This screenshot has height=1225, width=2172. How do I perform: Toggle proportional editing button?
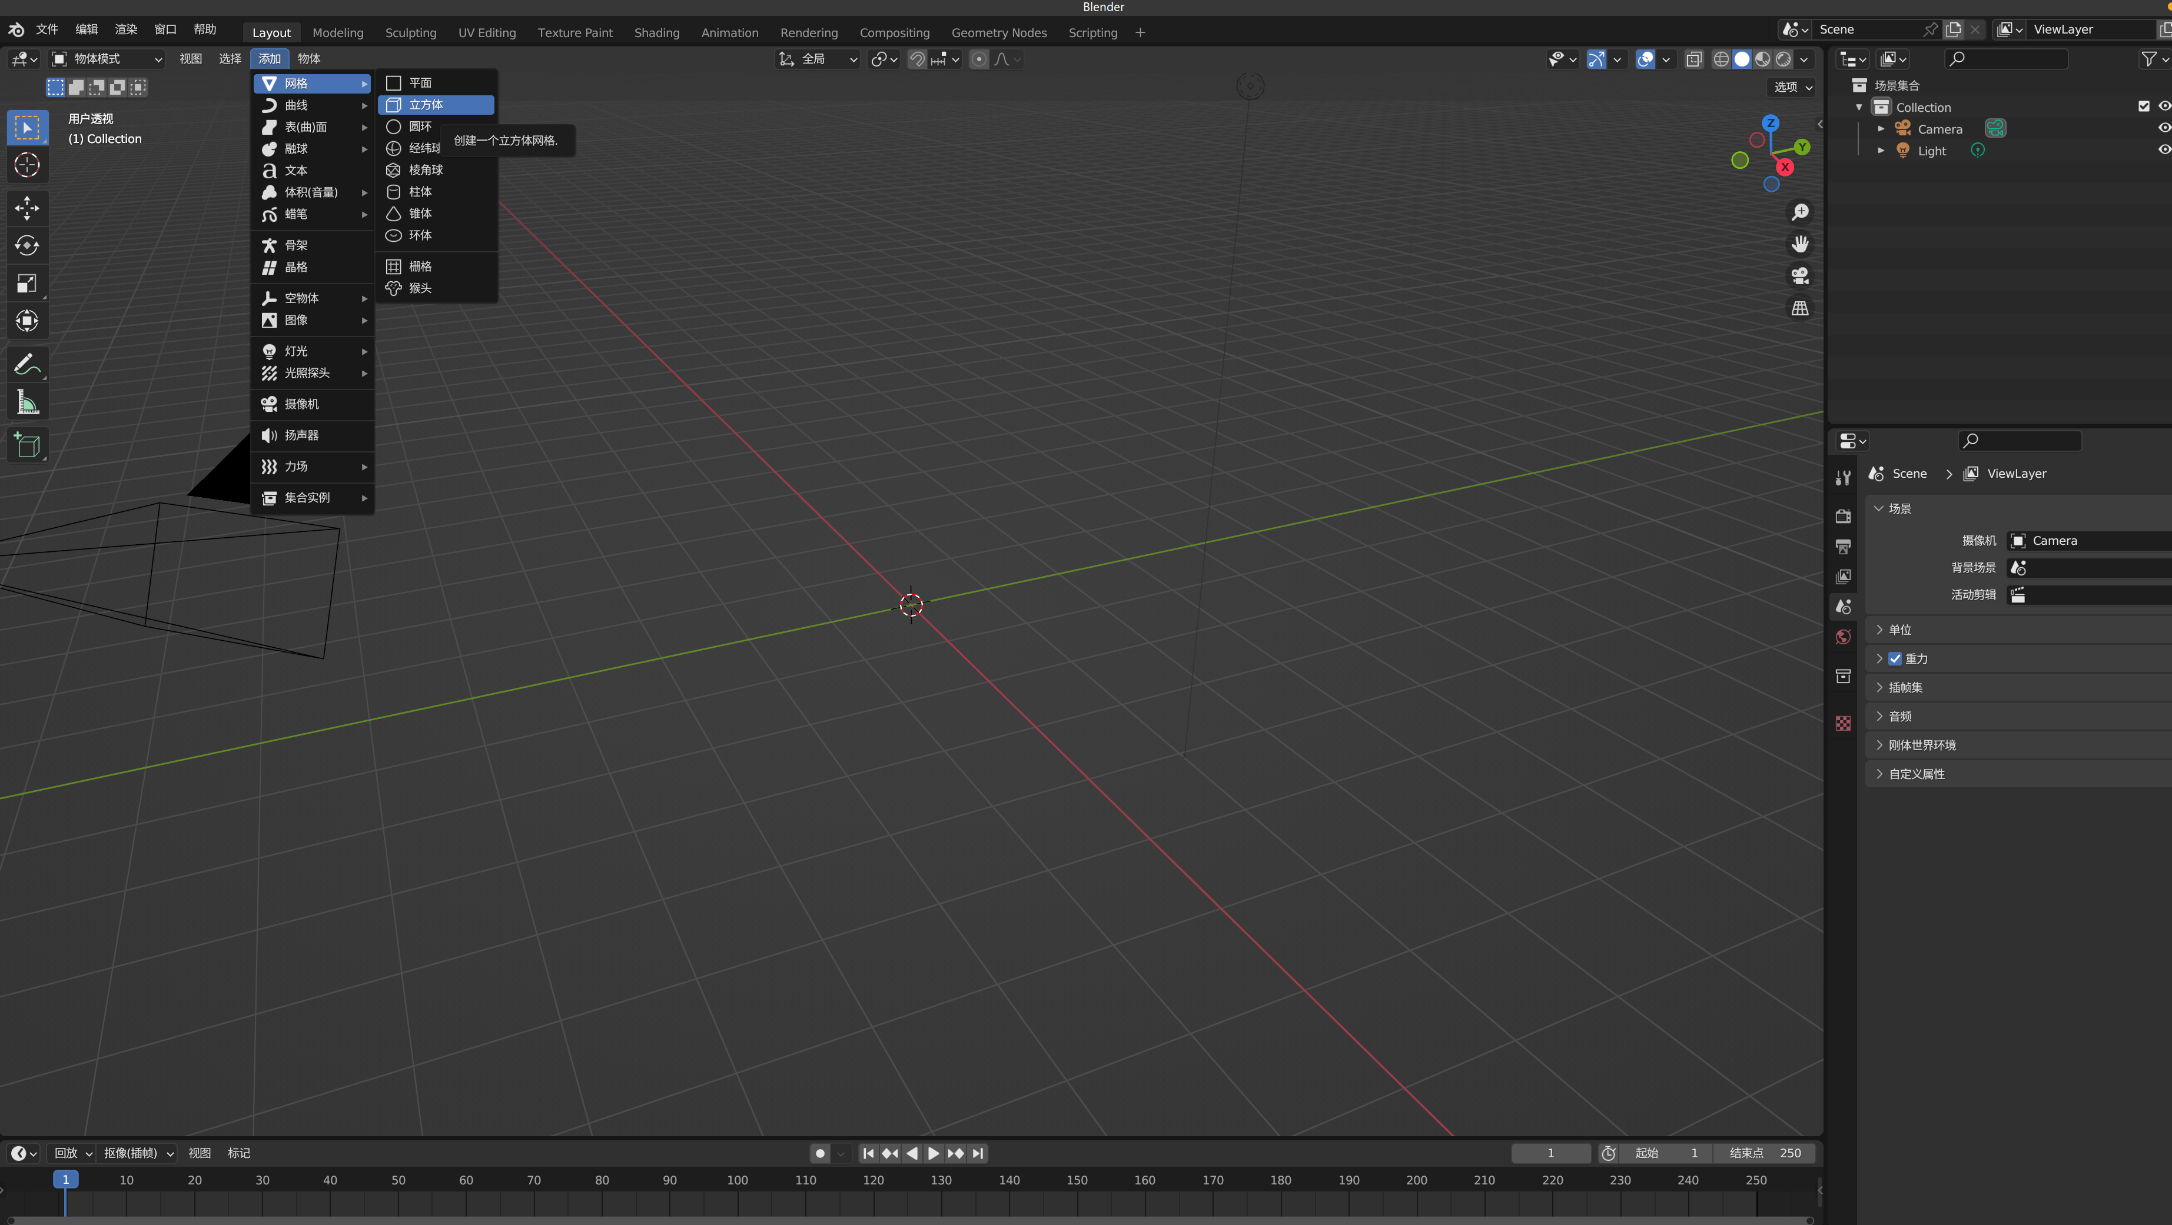(x=978, y=59)
